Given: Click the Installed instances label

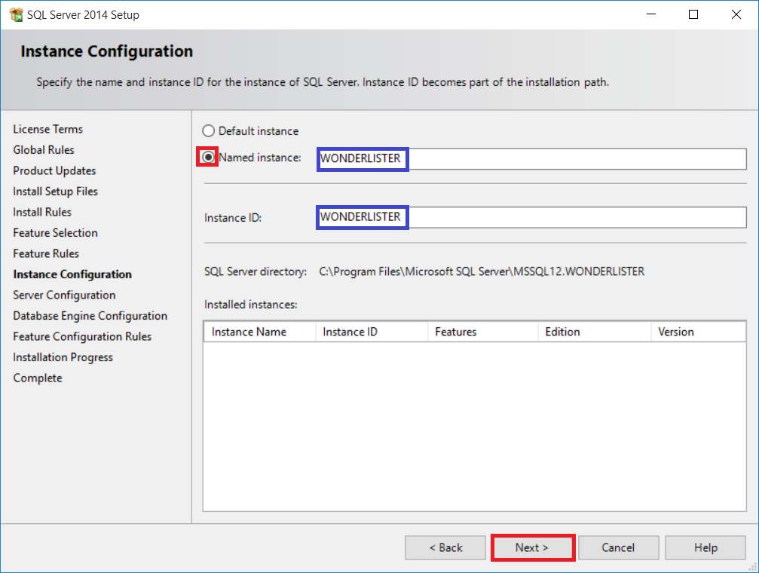Looking at the screenshot, I should (251, 305).
